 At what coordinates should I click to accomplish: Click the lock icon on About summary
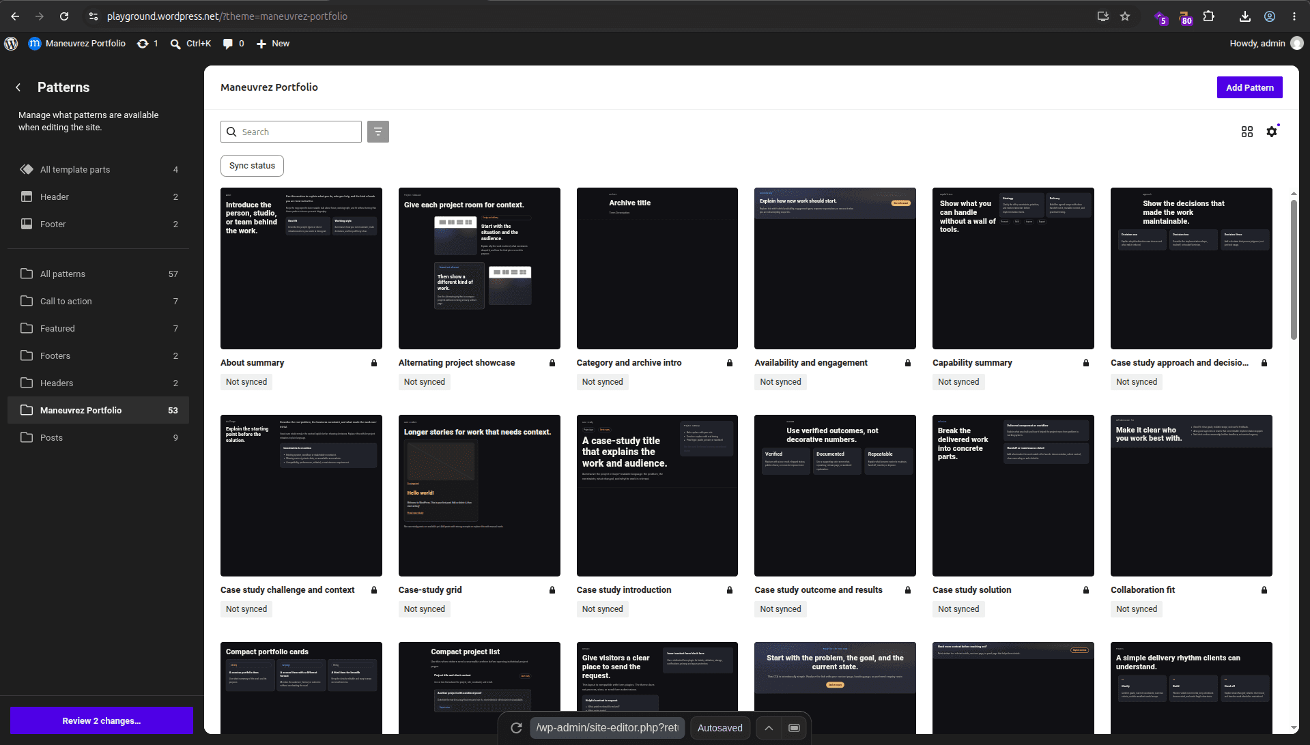(374, 363)
